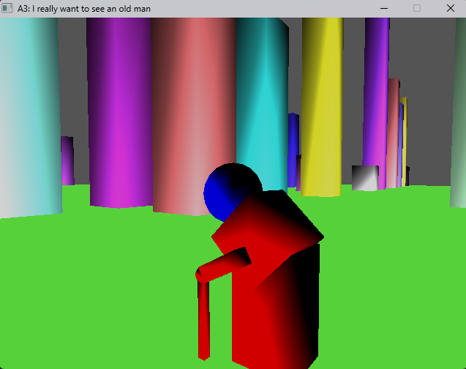The width and height of the screenshot is (466, 369).
Task: Click the window title text about old man
Action: pyautogui.click(x=84, y=8)
